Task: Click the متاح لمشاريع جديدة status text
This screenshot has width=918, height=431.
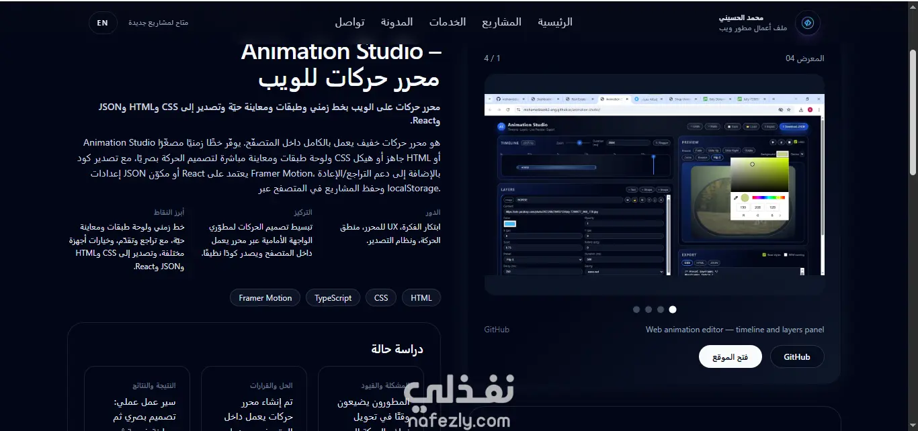Action: pyautogui.click(x=159, y=23)
